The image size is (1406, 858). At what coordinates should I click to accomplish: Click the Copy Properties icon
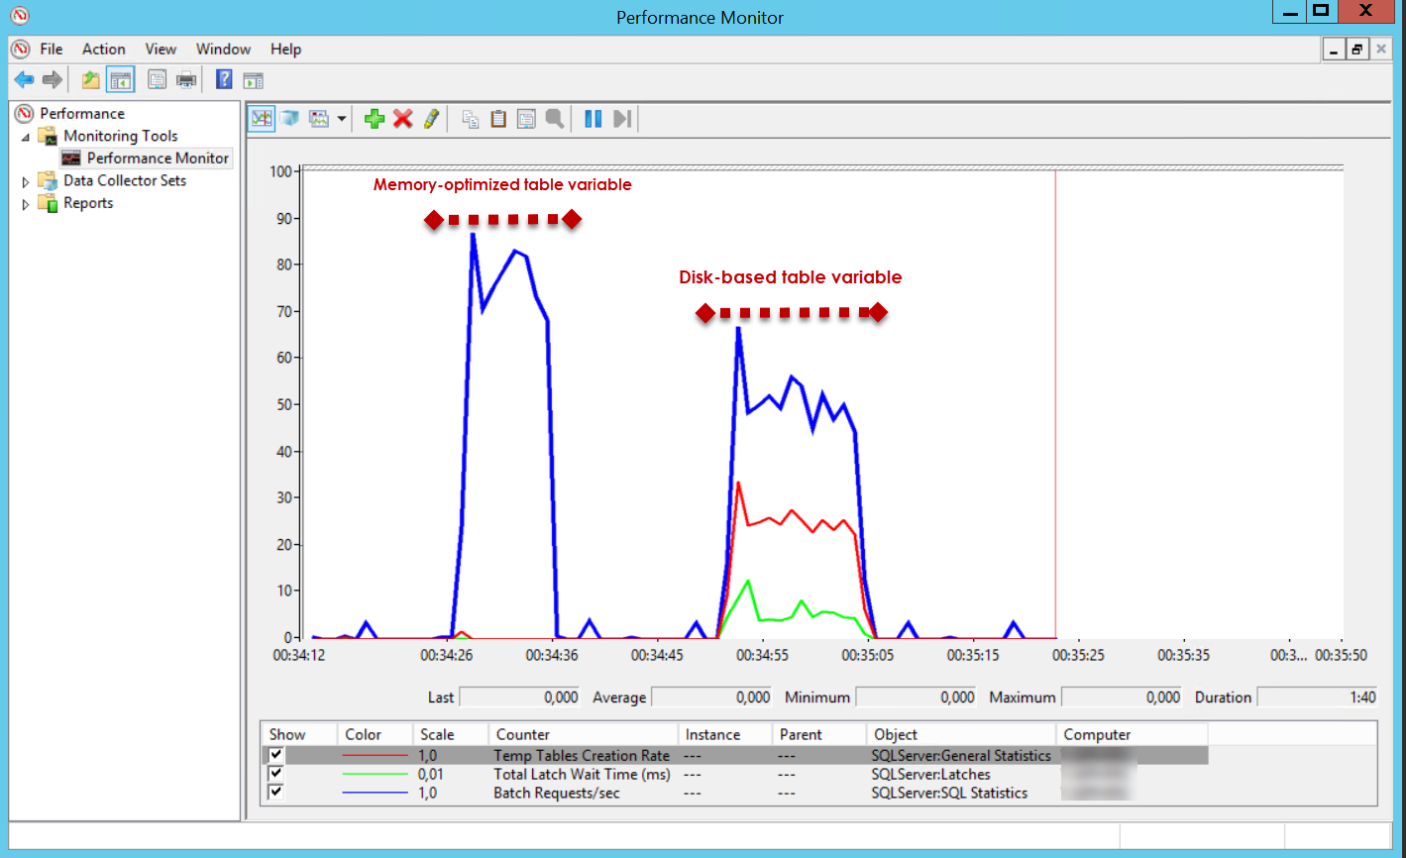[471, 119]
